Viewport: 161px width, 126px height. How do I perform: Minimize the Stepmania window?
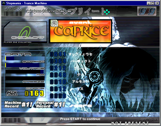149,3
